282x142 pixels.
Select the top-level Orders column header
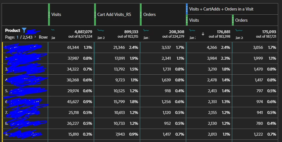(x=149, y=15)
